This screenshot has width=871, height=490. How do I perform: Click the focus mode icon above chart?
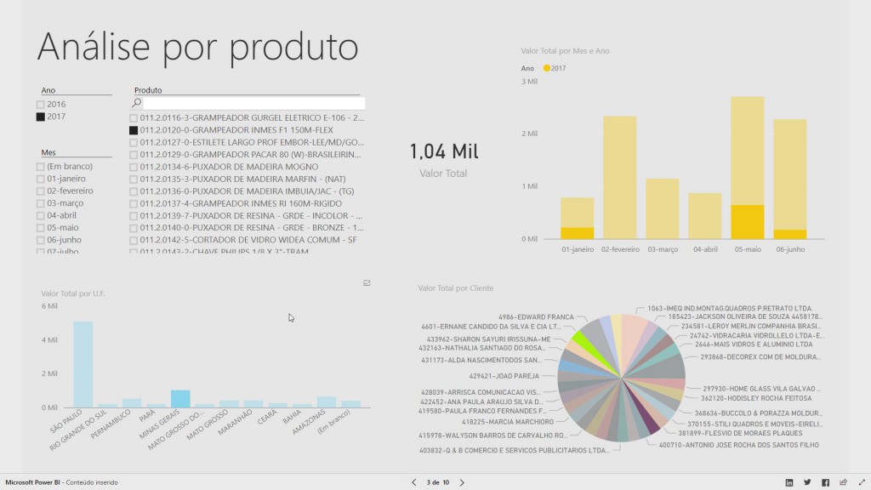[x=367, y=283]
